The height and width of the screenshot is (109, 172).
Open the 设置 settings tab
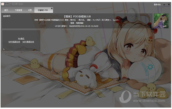click(30, 10)
